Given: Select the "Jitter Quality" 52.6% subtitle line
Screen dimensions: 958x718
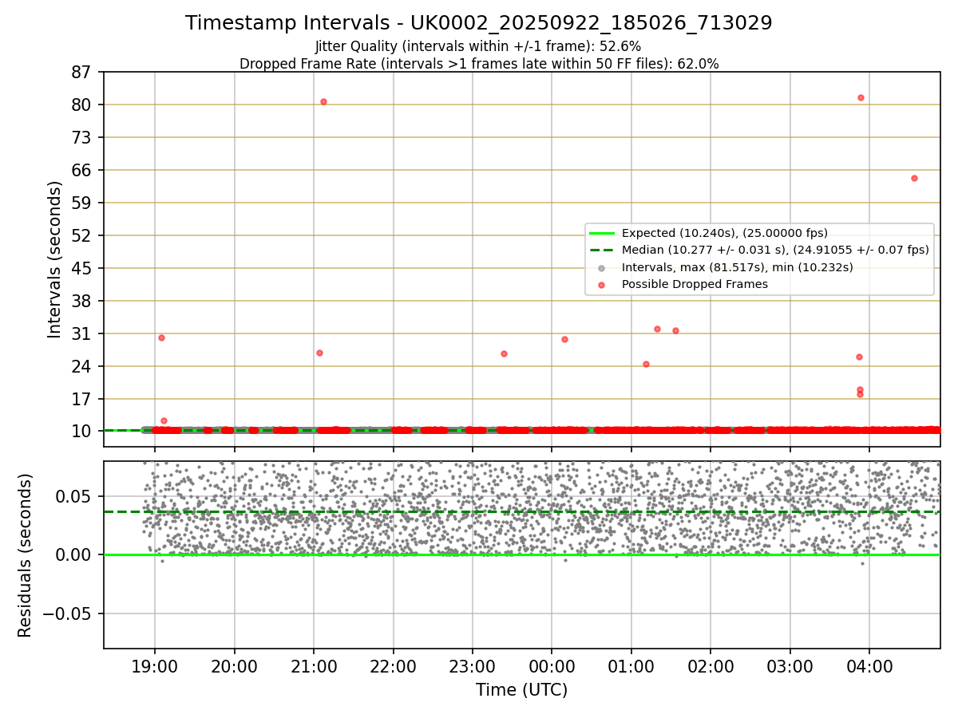Looking at the screenshot, I should click(x=478, y=46).
